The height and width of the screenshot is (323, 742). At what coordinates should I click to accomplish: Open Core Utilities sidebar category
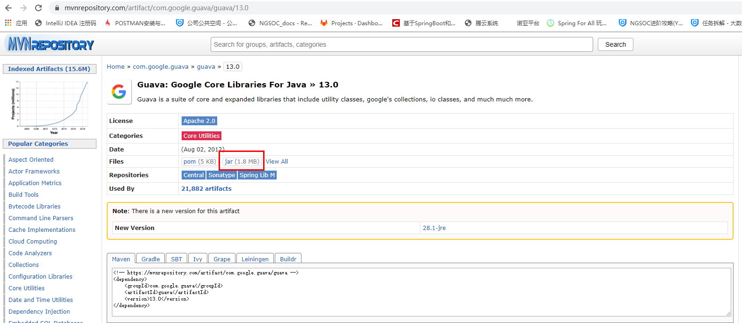[27, 288]
